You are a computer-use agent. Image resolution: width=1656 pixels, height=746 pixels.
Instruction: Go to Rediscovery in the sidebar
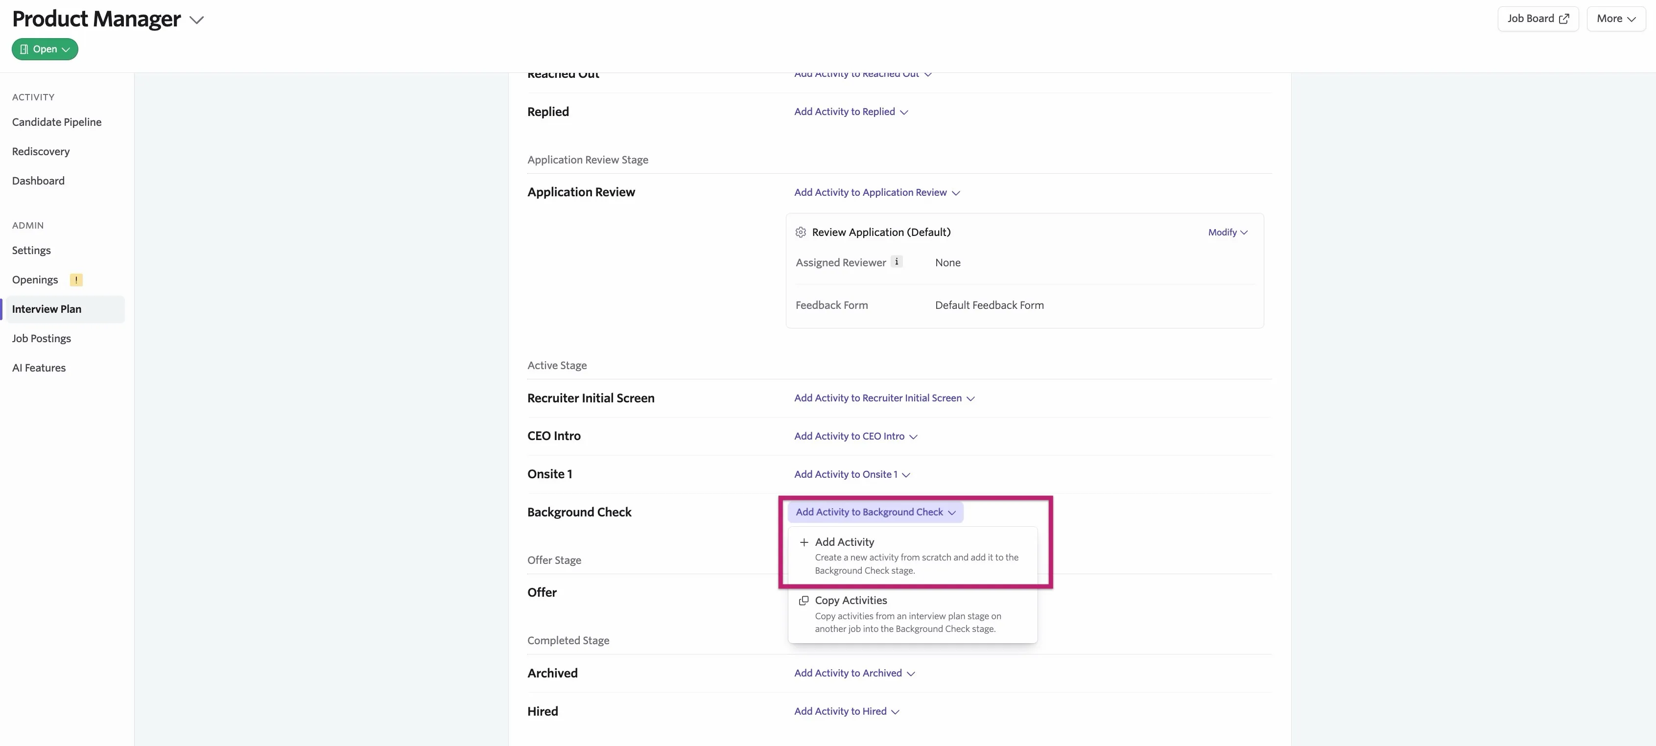click(41, 152)
